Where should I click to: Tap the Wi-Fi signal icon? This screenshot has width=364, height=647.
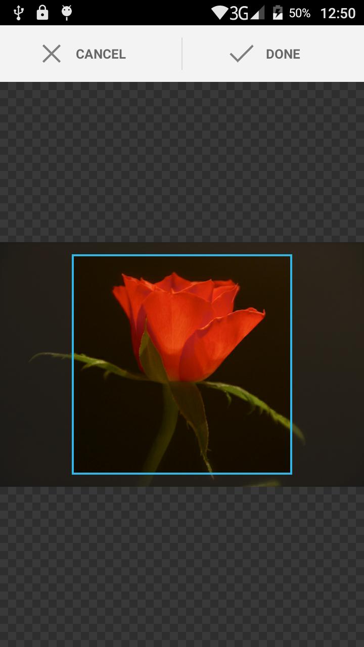(220, 13)
